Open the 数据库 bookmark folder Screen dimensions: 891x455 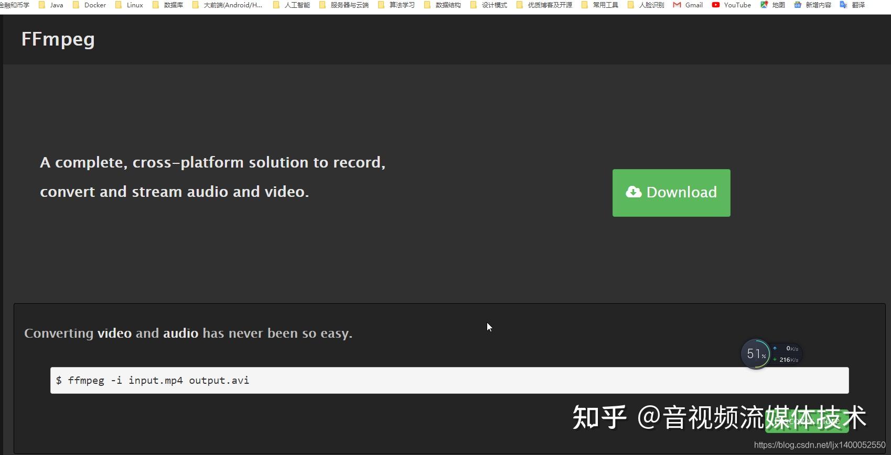[168, 5]
